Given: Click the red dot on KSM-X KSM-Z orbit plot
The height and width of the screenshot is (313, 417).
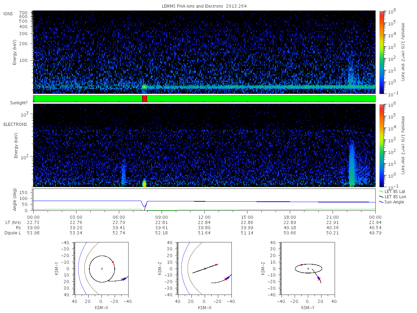Looking at the screenshot, I should click(x=216, y=265).
